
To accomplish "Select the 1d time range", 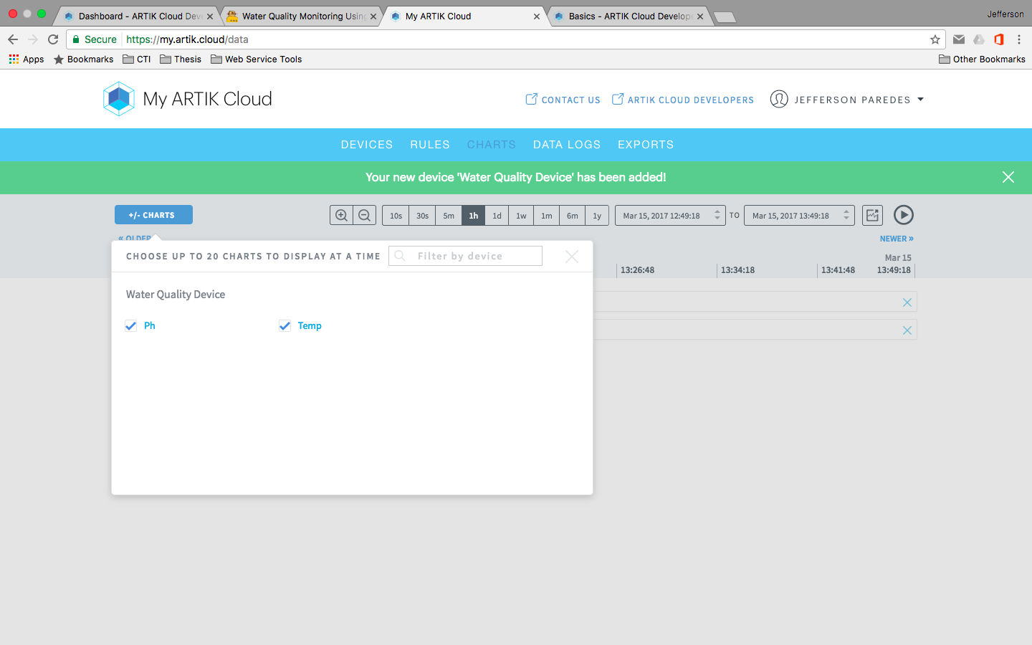I will 497,215.
